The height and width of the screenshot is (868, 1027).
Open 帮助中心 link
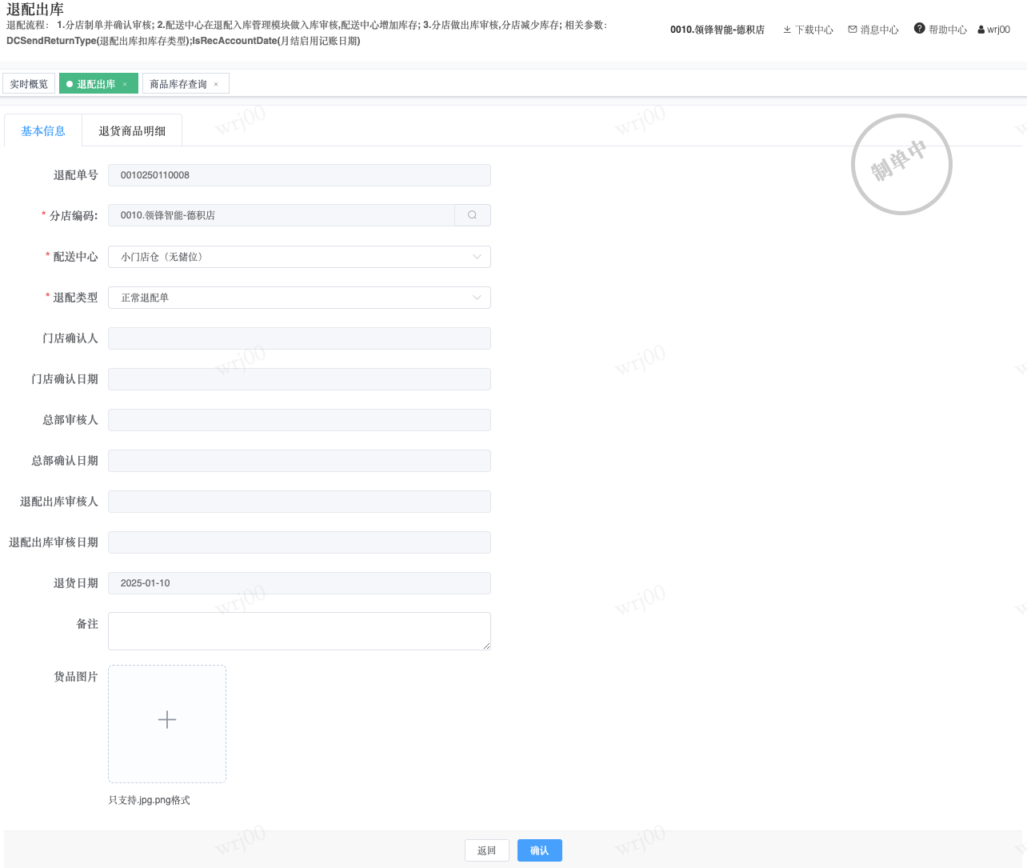pos(948,30)
